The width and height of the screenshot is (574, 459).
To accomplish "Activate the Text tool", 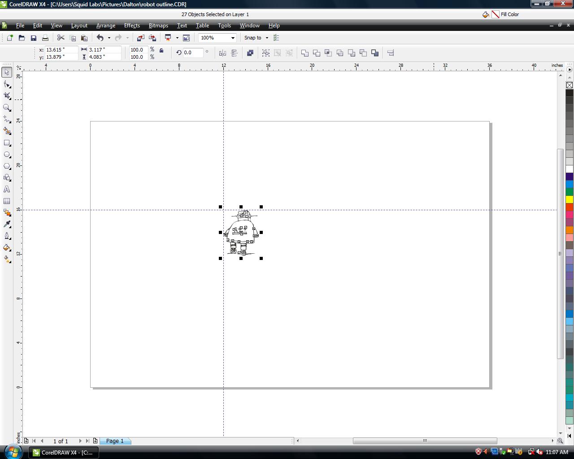I will pyautogui.click(x=7, y=189).
